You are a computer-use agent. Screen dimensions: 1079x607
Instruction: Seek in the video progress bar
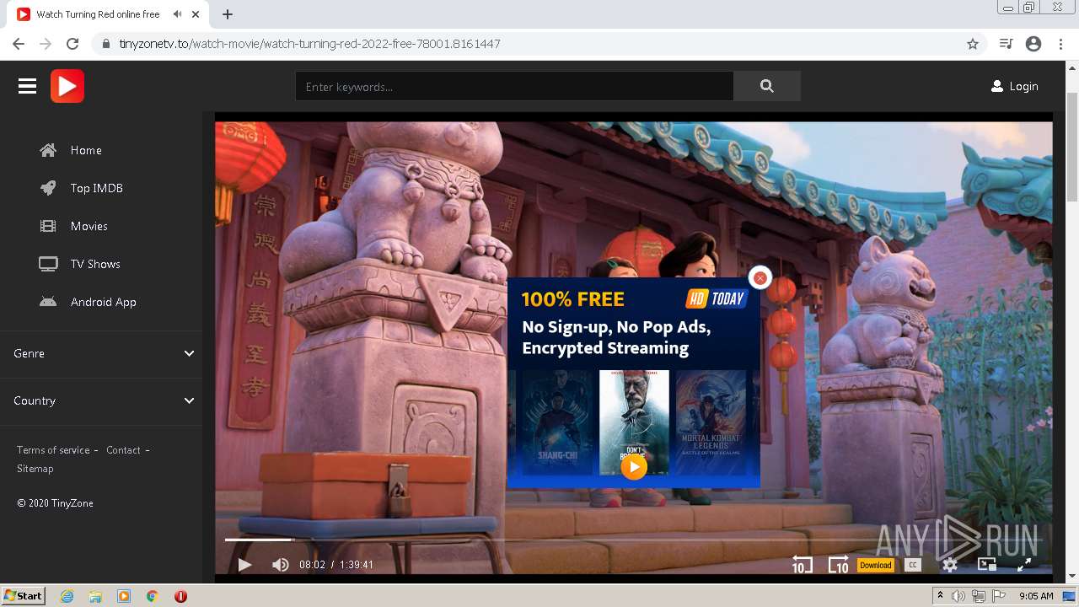pyautogui.click(x=632, y=540)
